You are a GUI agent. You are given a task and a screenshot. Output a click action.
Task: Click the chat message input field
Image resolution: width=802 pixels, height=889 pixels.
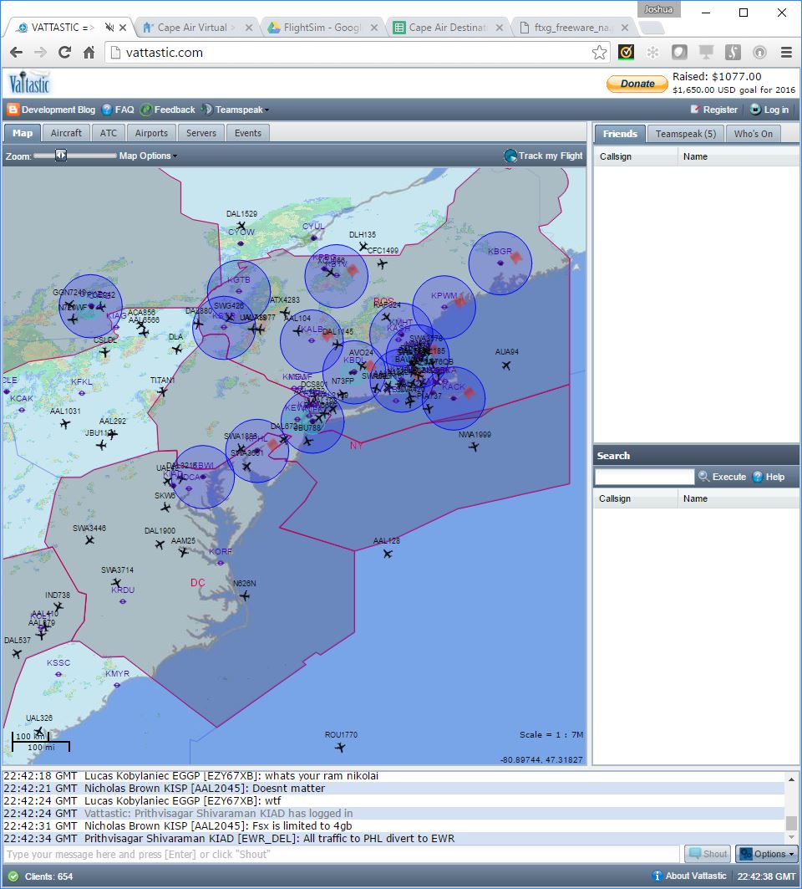point(342,854)
